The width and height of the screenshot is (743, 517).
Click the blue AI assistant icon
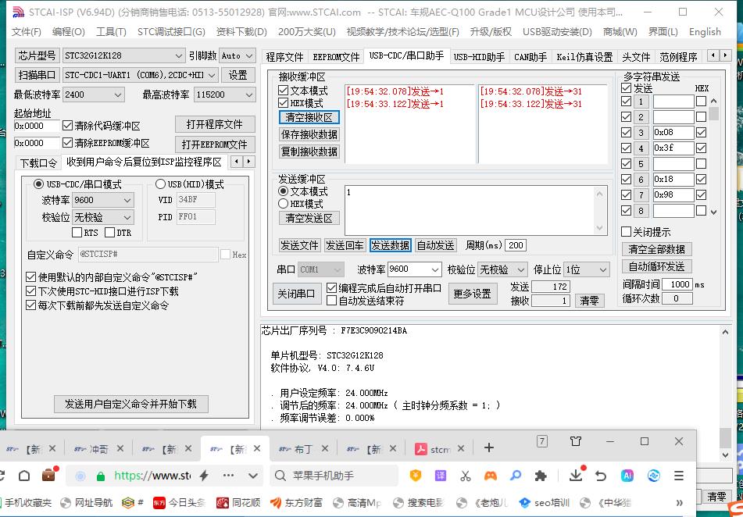627,475
